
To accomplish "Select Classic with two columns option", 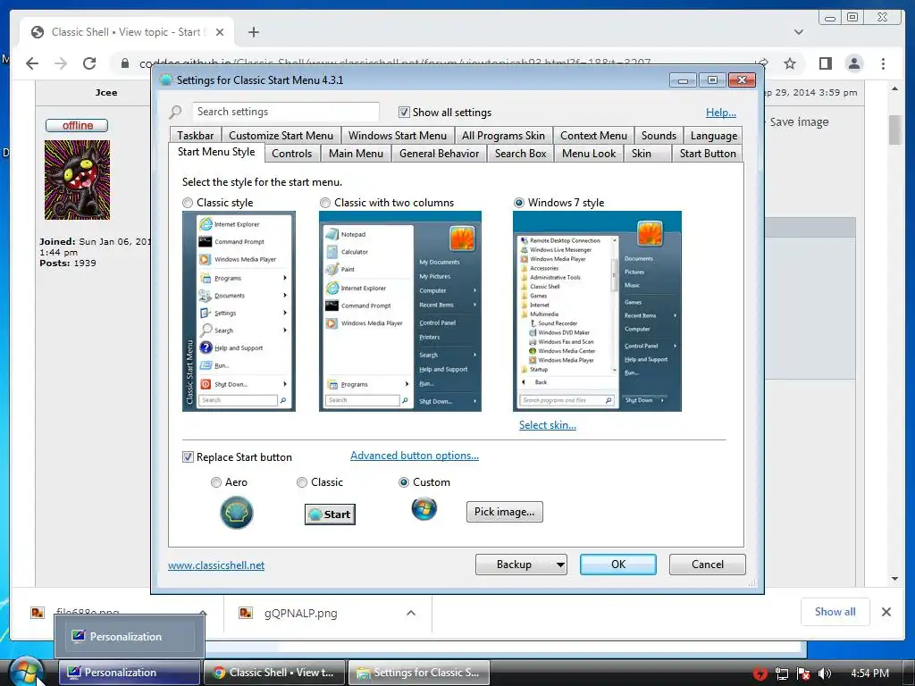I will (x=325, y=203).
